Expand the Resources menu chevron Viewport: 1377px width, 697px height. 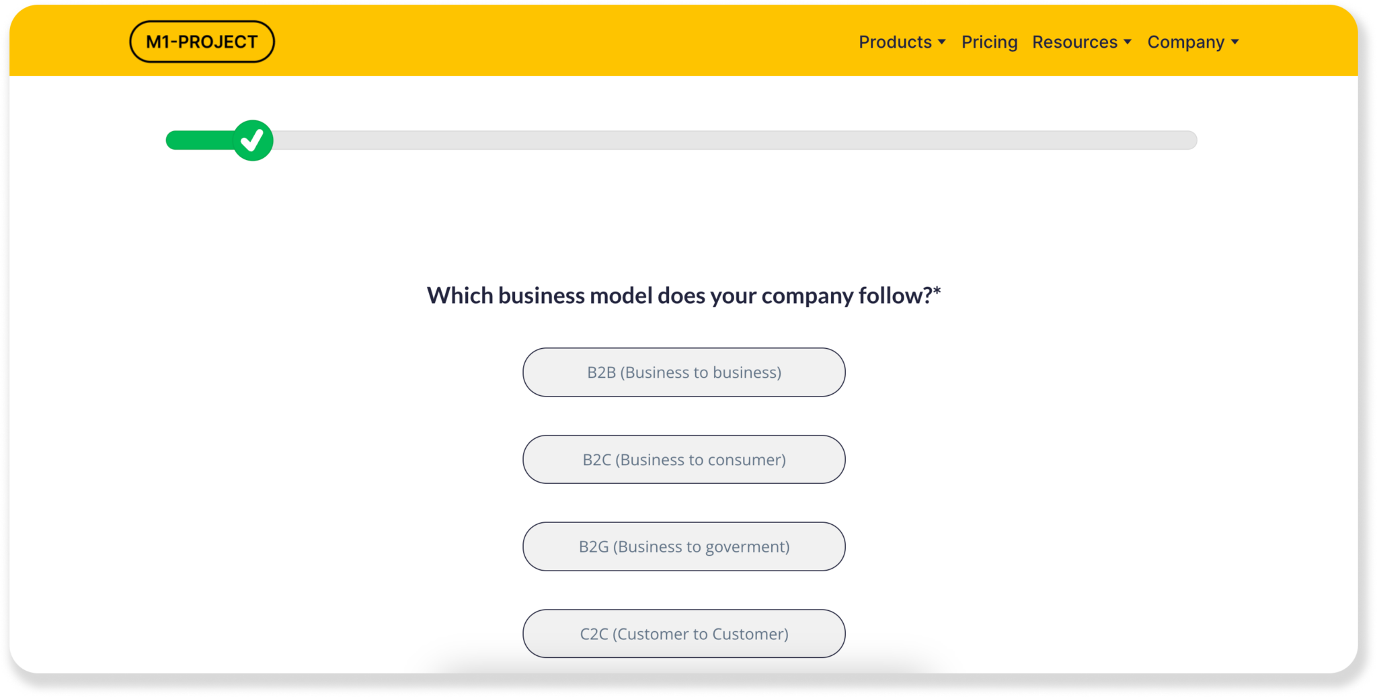click(1128, 42)
